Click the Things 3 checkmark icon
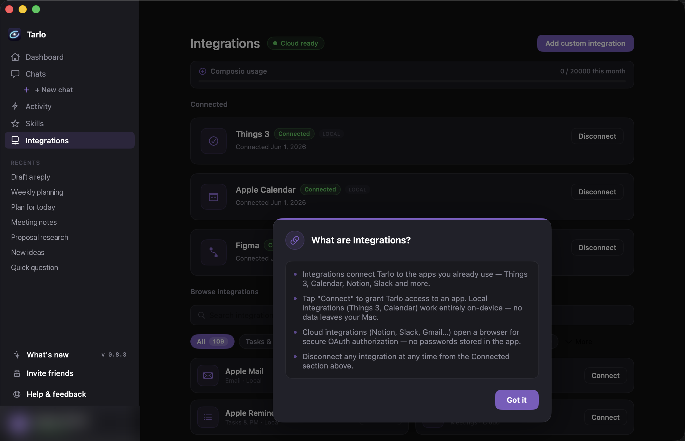The image size is (685, 441). (x=214, y=141)
